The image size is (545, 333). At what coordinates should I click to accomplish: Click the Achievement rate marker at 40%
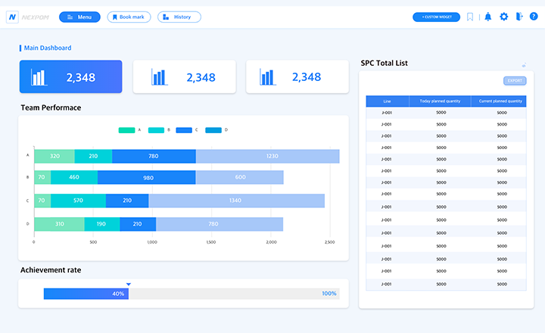click(129, 285)
